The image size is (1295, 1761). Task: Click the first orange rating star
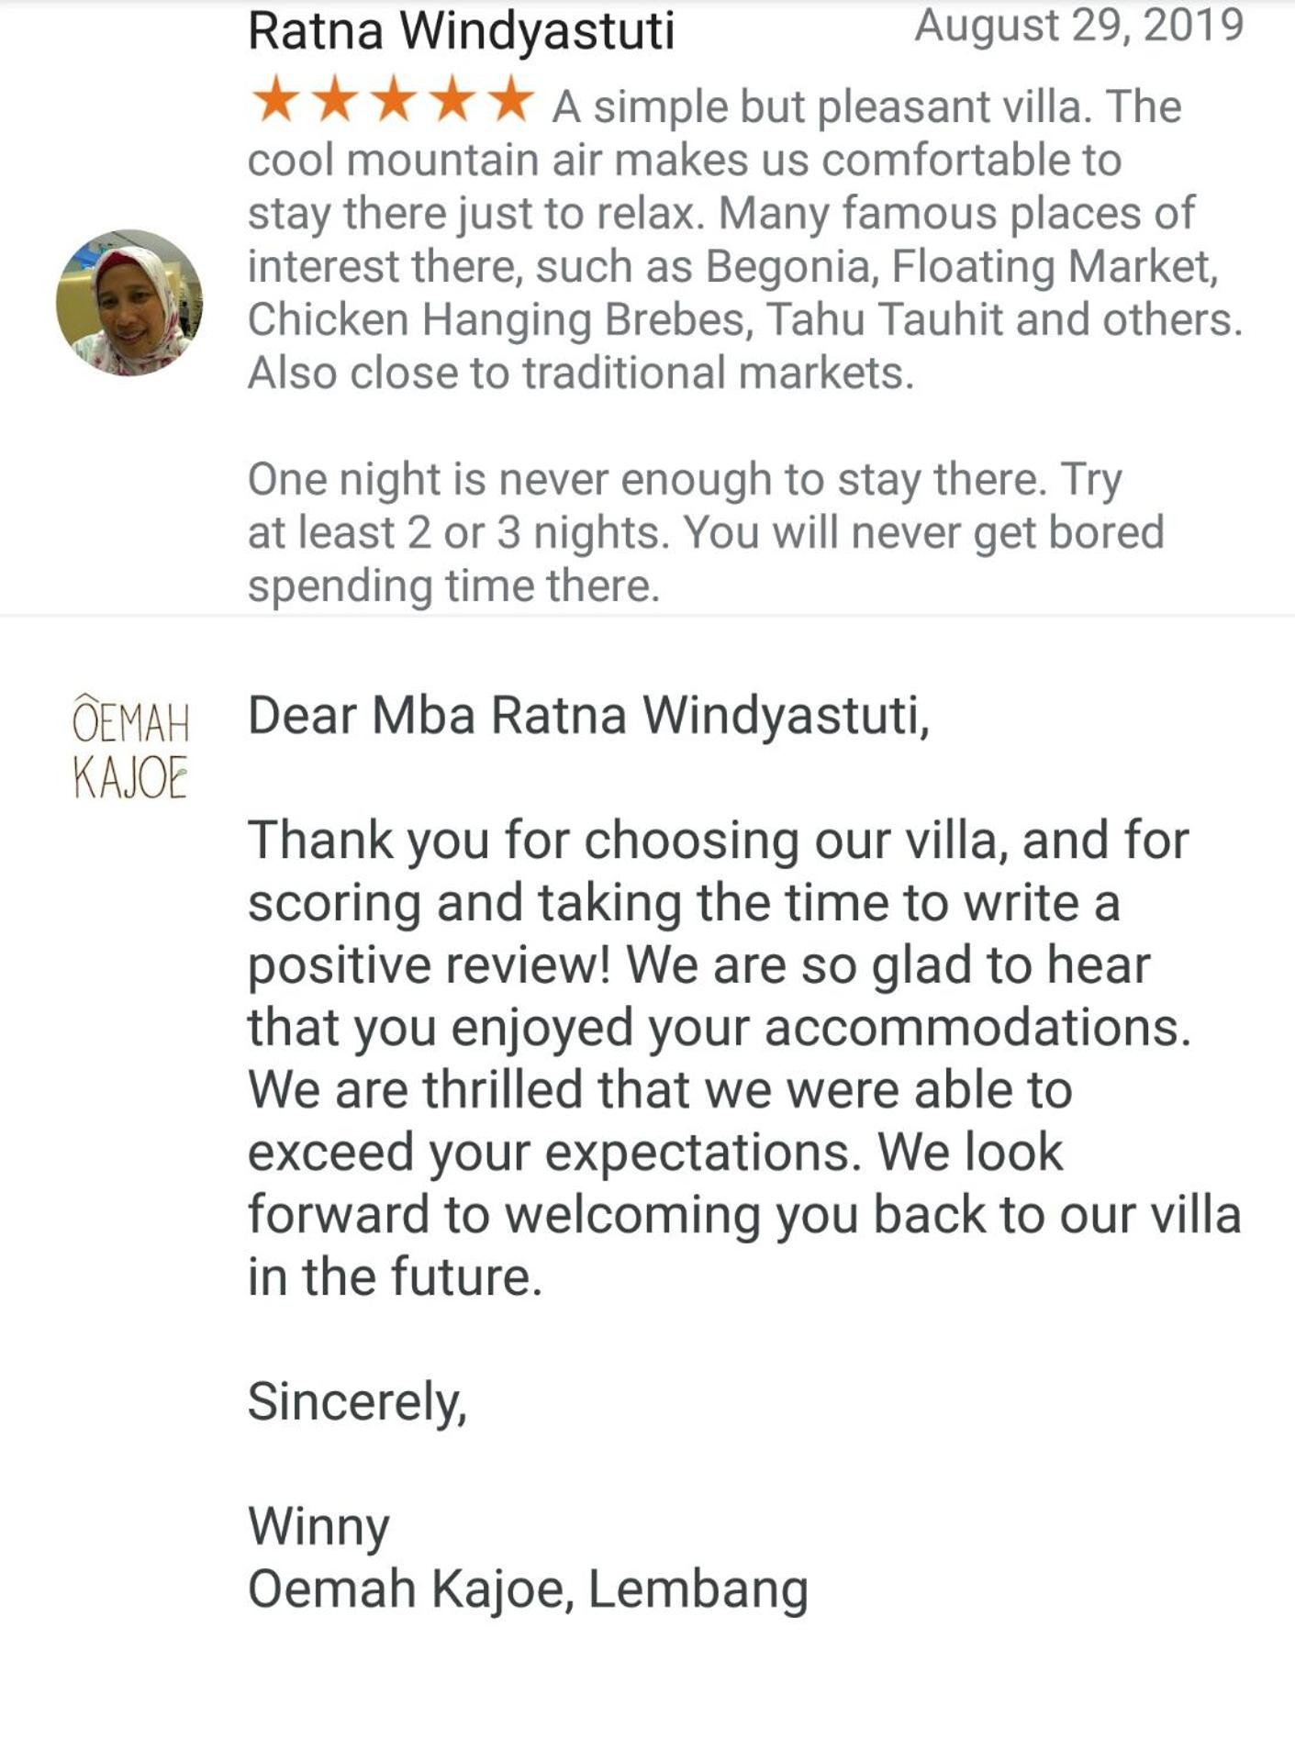click(274, 99)
